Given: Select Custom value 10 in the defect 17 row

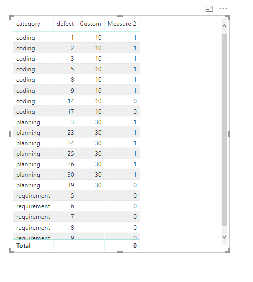Looking at the screenshot, I should (98, 112).
